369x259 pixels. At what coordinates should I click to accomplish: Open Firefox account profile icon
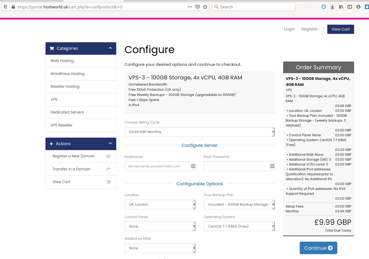pyautogui.click(x=358, y=7)
